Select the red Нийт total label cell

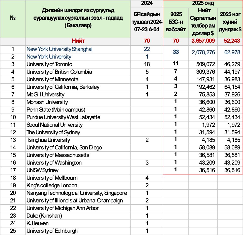(x=78, y=41)
